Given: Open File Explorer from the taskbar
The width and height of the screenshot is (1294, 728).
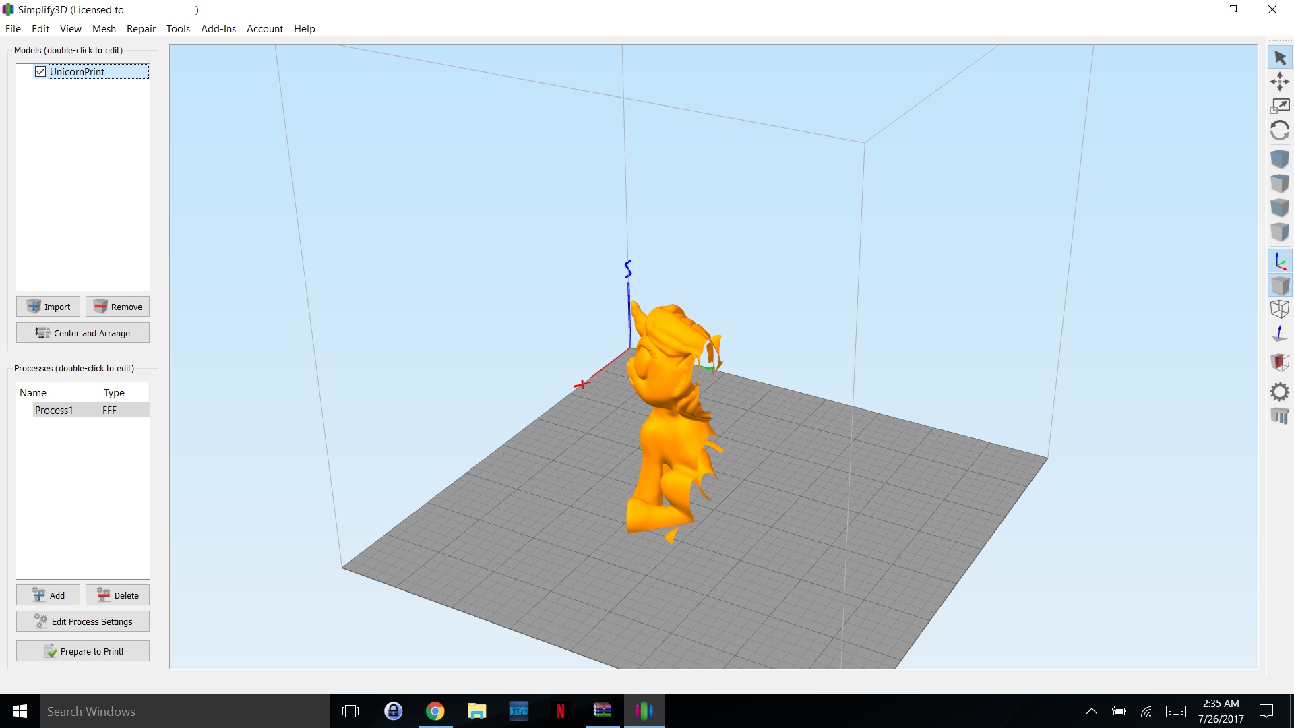Looking at the screenshot, I should click(x=477, y=711).
